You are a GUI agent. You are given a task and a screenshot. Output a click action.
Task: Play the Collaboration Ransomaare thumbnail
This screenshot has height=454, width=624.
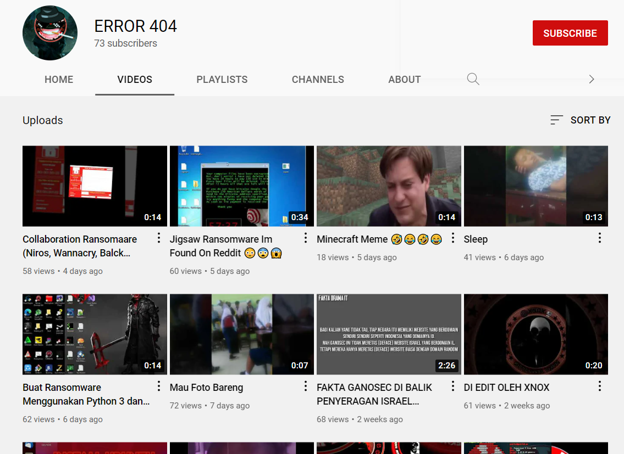95,186
